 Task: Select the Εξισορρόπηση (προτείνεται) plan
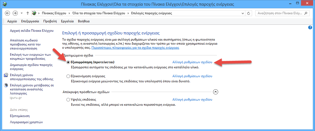tap(68, 62)
